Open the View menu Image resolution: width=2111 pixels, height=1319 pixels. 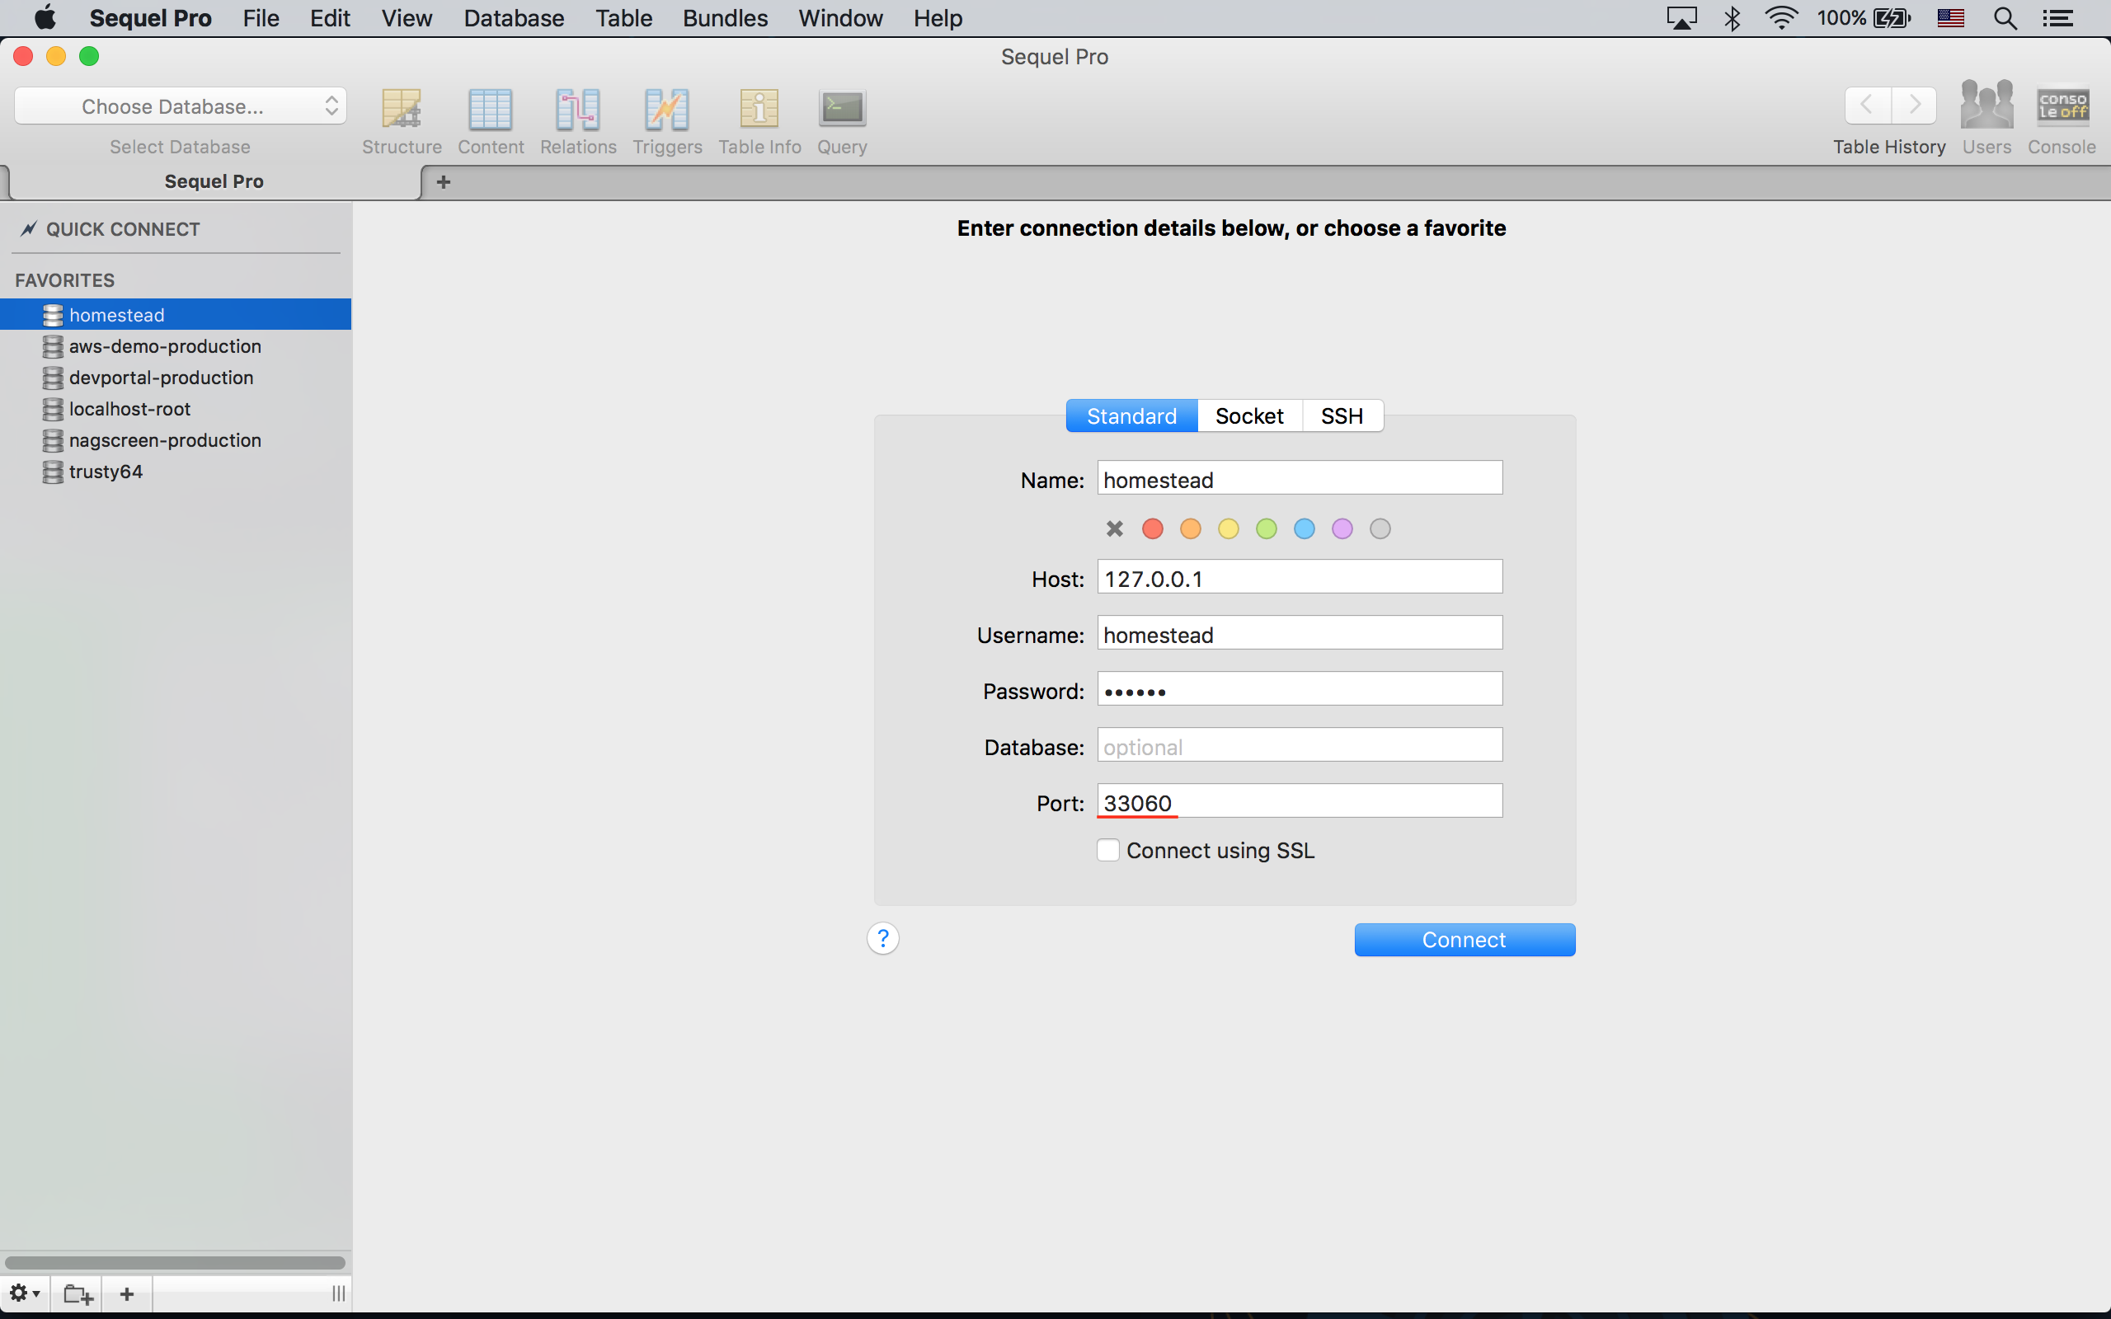tap(407, 18)
